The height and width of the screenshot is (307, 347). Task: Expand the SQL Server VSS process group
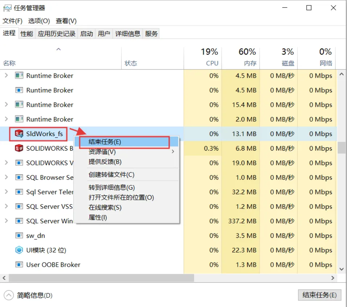click(7, 206)
